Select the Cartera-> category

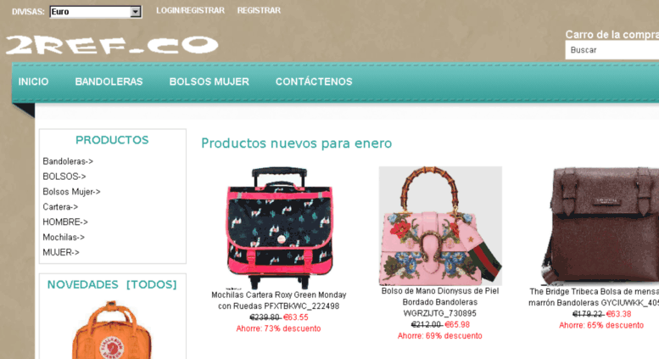pos(60,207)
